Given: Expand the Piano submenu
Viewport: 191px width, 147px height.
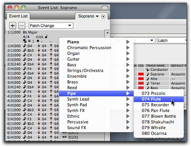Looking at the screenshot, I should (x=96, y=42).
